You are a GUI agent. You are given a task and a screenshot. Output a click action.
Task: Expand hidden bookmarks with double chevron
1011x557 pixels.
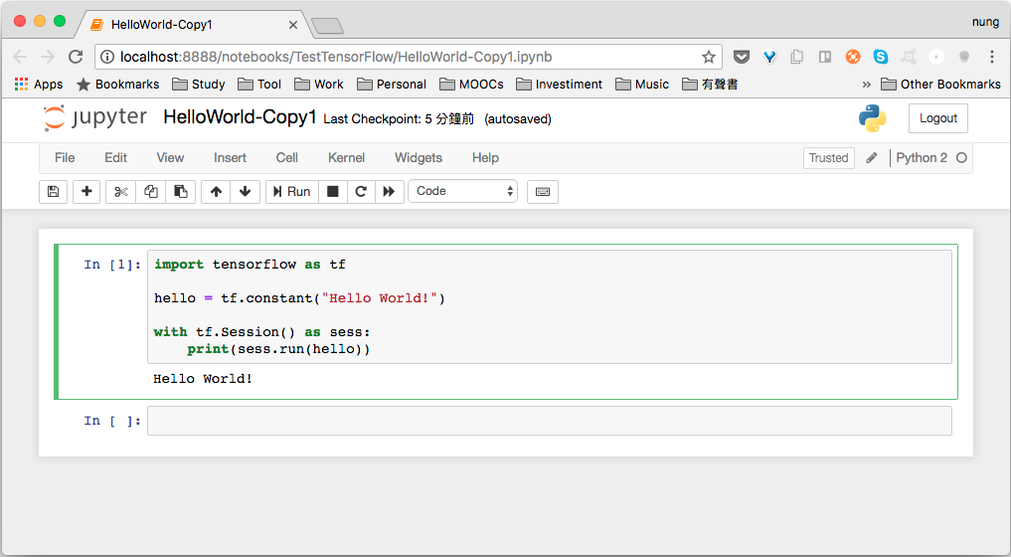pos(867,85)
